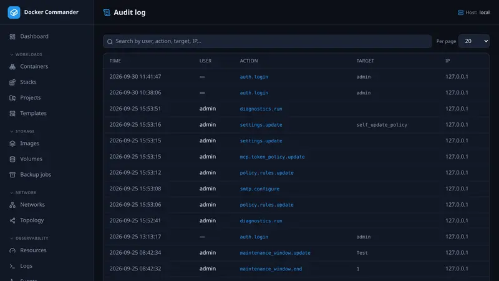Click the USER column header
The image size is (499, 281).
pos(205,61)
